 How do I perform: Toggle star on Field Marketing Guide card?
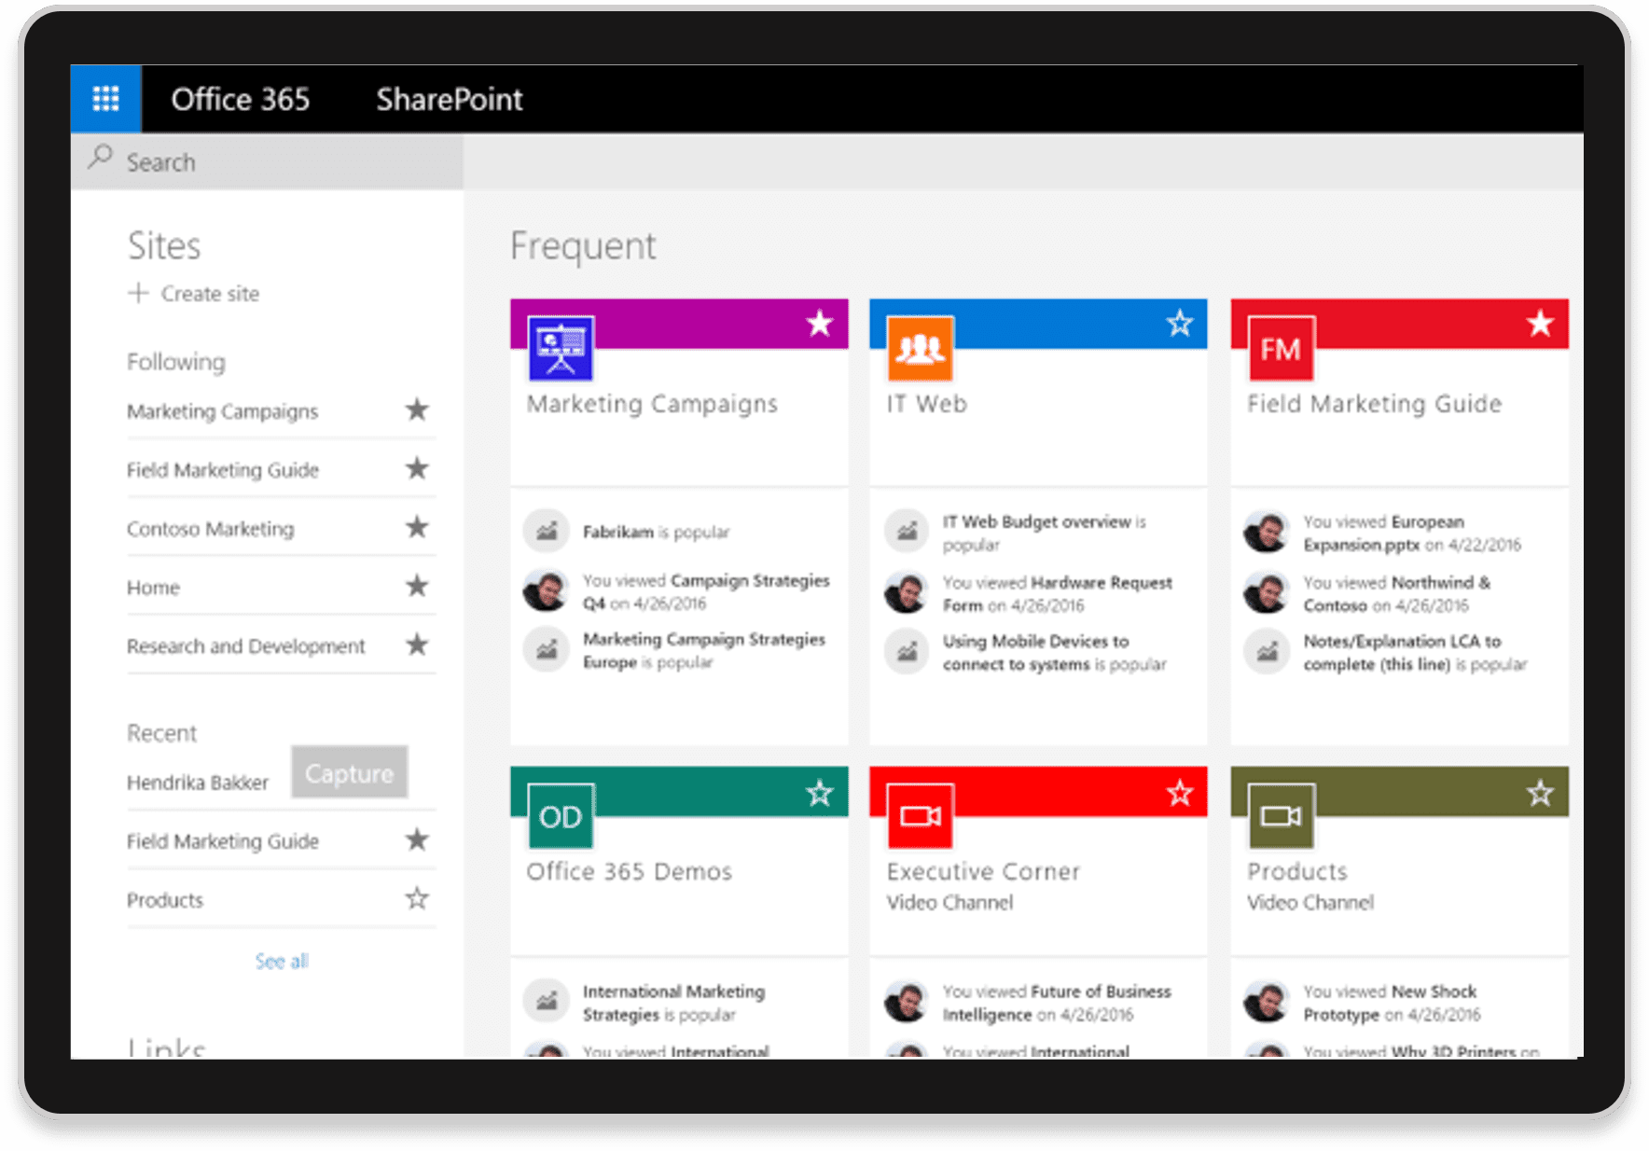coord(1540,324)
